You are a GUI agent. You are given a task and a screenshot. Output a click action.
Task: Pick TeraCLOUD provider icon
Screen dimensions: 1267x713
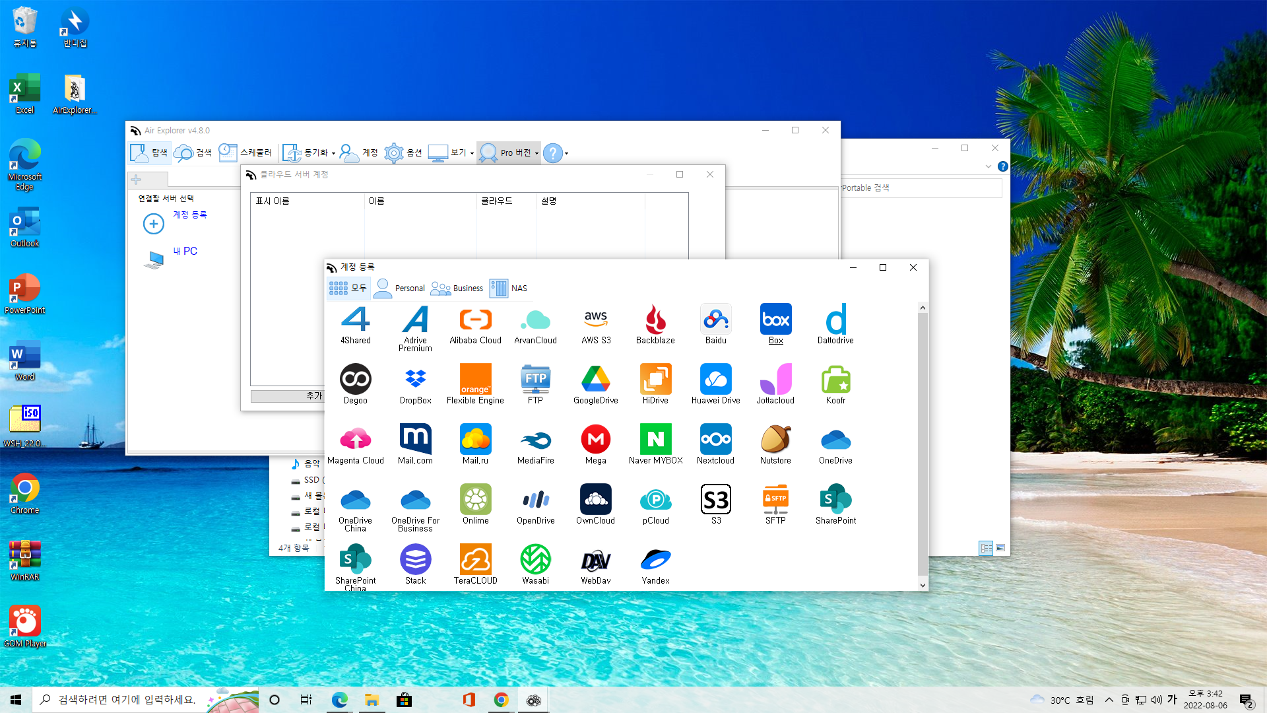coord(475,564)
